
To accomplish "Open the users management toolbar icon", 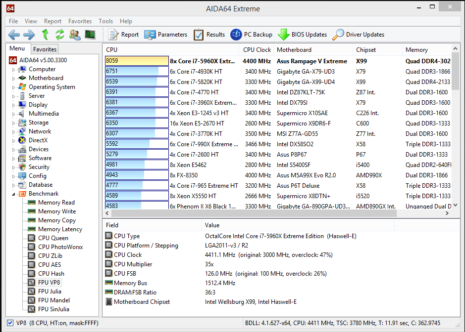I will click(75, 35).
